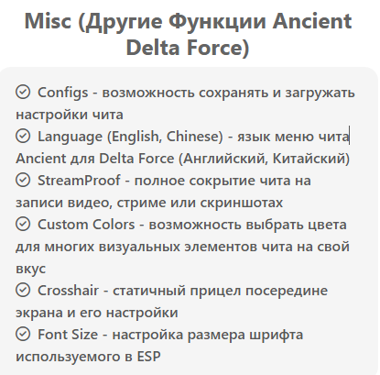Click the word 'вкус' on its own line
Screen dimensions: 380x375
pos(31,269)
